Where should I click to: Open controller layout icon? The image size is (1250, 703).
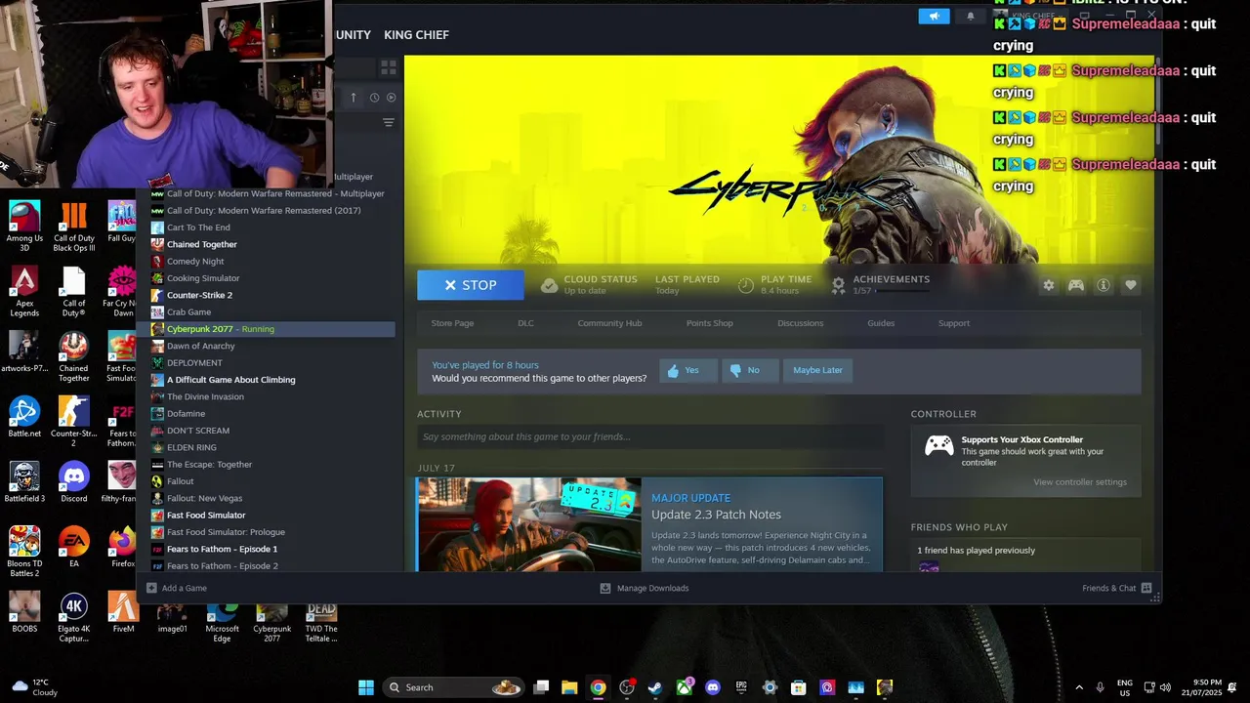point(1076,285)
